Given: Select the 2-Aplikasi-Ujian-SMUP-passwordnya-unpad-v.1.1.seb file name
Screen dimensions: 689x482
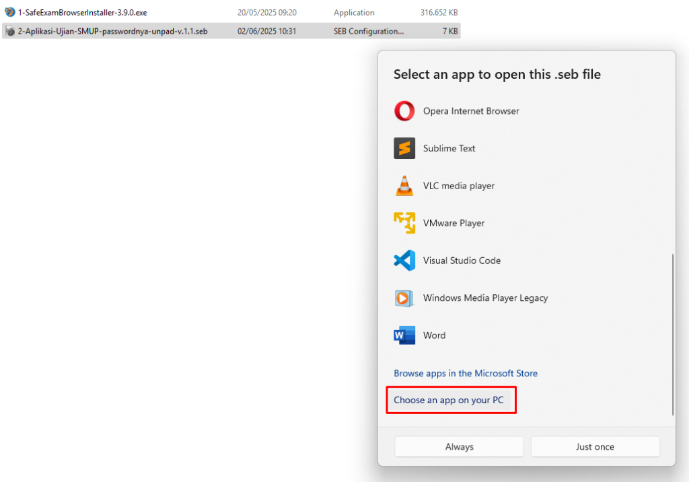Looking at the screenshot, I should click(112, 31).
